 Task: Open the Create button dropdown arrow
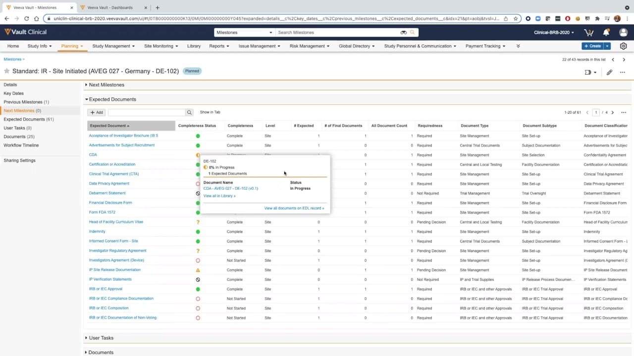coord(607,46)
